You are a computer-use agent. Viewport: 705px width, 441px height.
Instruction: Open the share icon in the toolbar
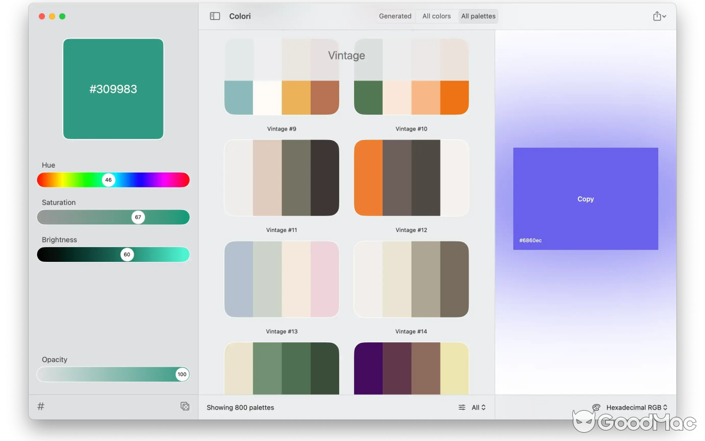[657, 16]
